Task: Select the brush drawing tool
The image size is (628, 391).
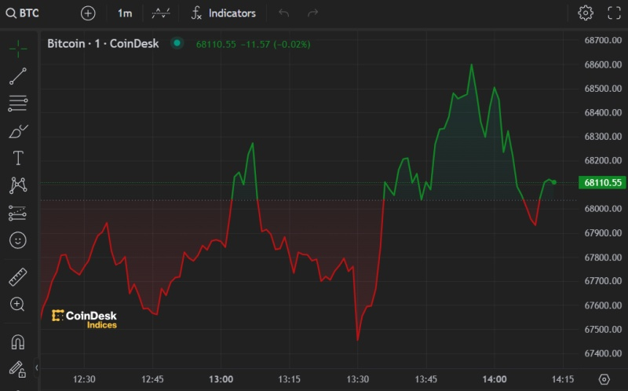Action: 17,130
